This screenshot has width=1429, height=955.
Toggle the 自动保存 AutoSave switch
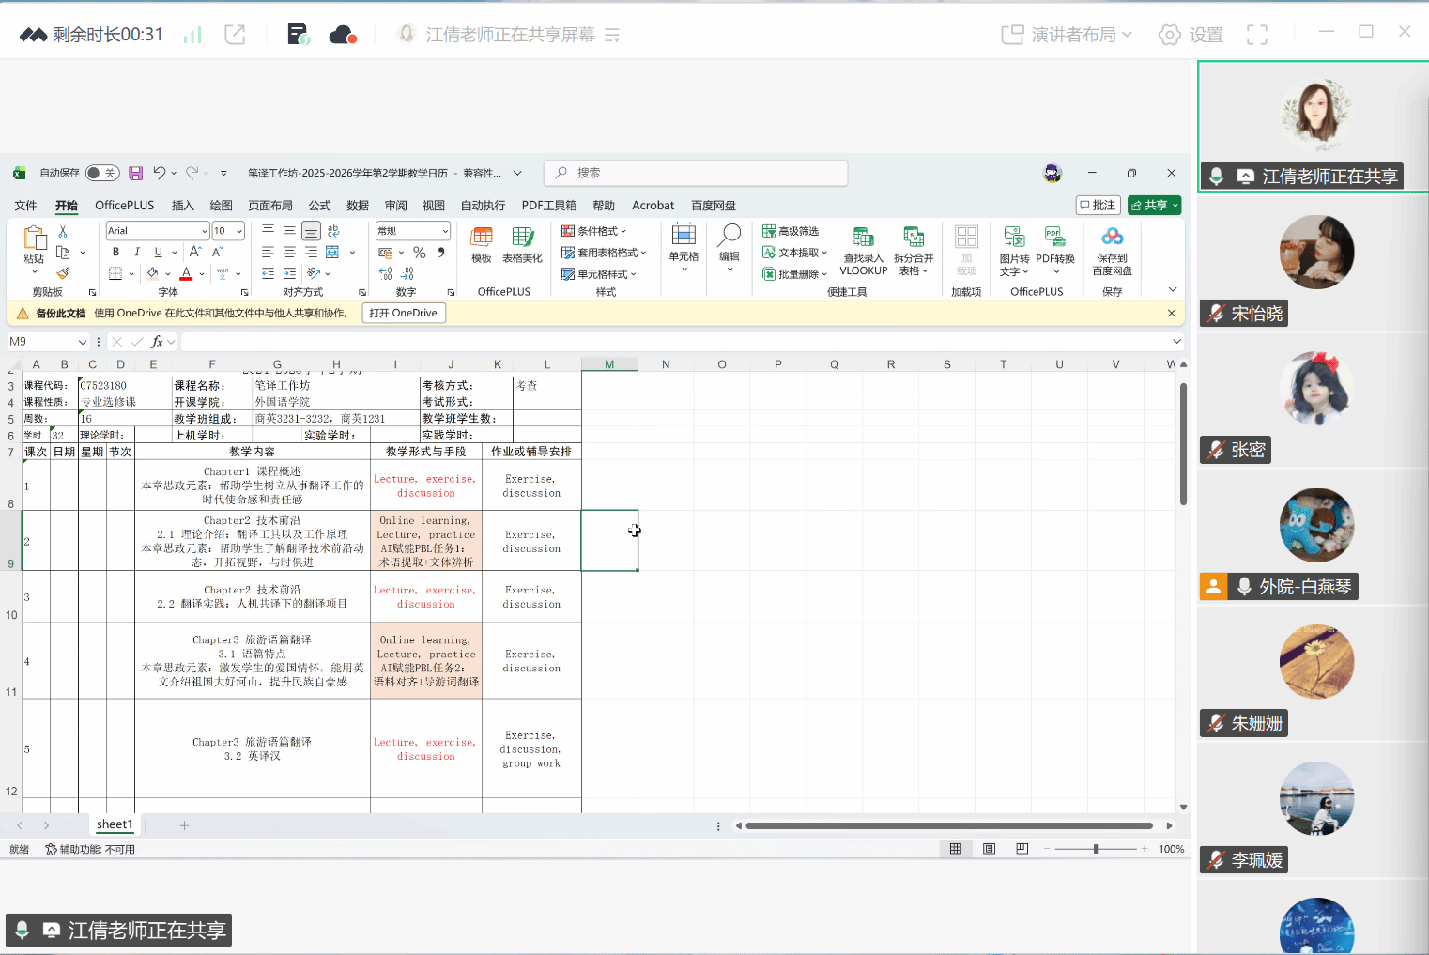(101, 173)
